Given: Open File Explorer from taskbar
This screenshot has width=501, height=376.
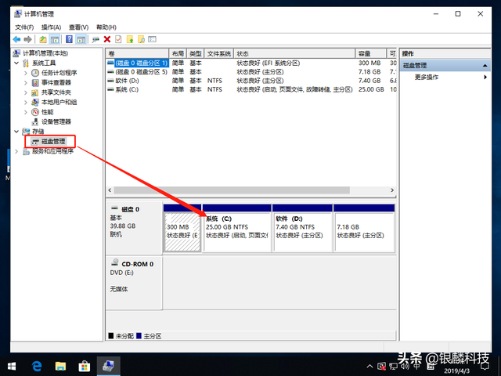Looking at the screenshot, I should [60, 367].
